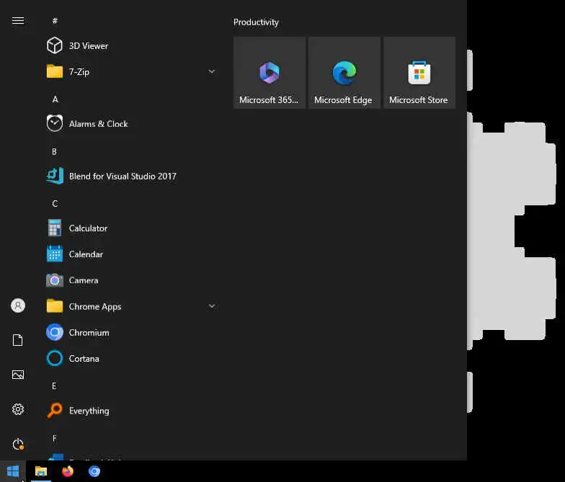
Task: Open Cortana
Action: (x=131, y=359)
